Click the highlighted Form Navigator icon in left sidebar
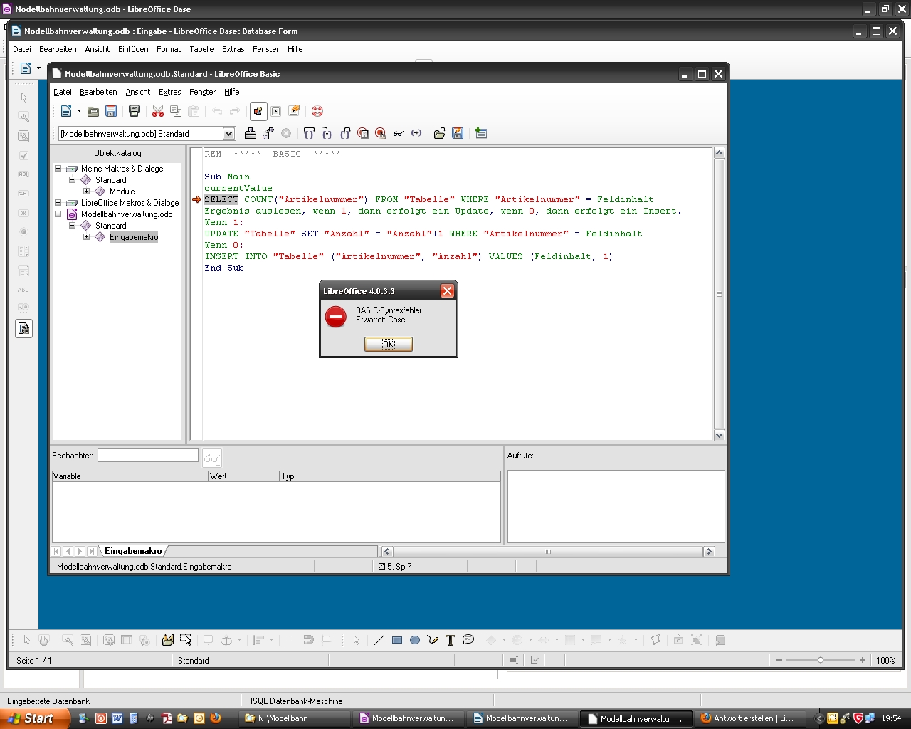 click(23, 328)
